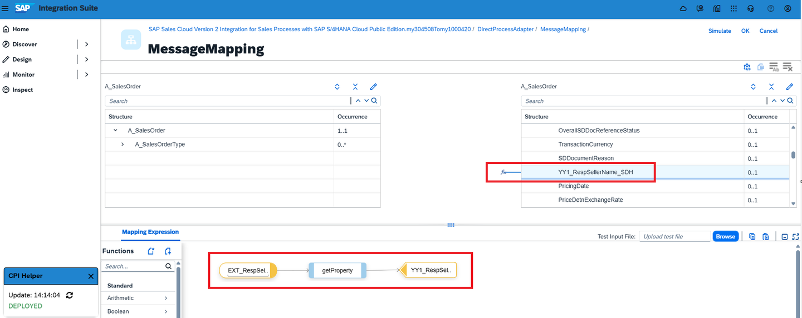Select YY1_RespSellerName_SDH target row
Image resolution: width=802 pixels, height=318 pixels.
655,172
